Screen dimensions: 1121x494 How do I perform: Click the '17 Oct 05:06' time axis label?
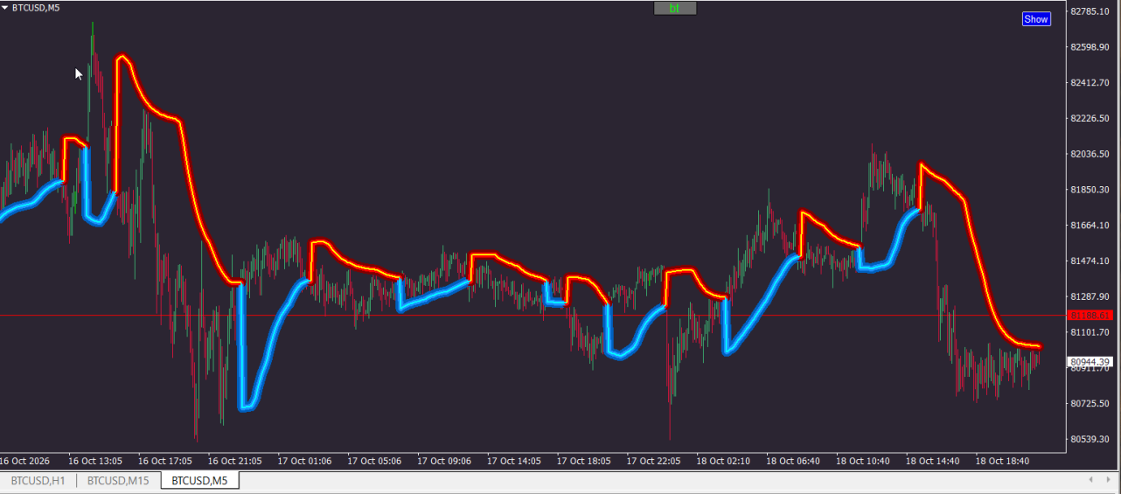tap(374, 461)
